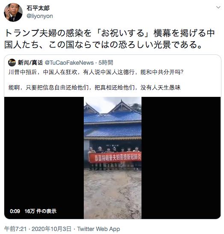224x234 pixels.
Task: Open the tweet options chevron menu
Action: (218, 7)
